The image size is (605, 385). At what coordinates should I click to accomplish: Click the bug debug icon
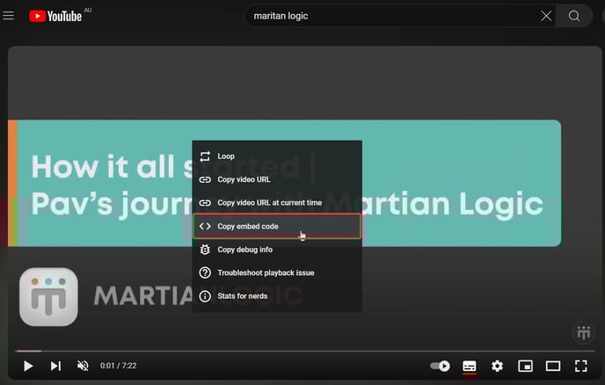coord(205,250)
